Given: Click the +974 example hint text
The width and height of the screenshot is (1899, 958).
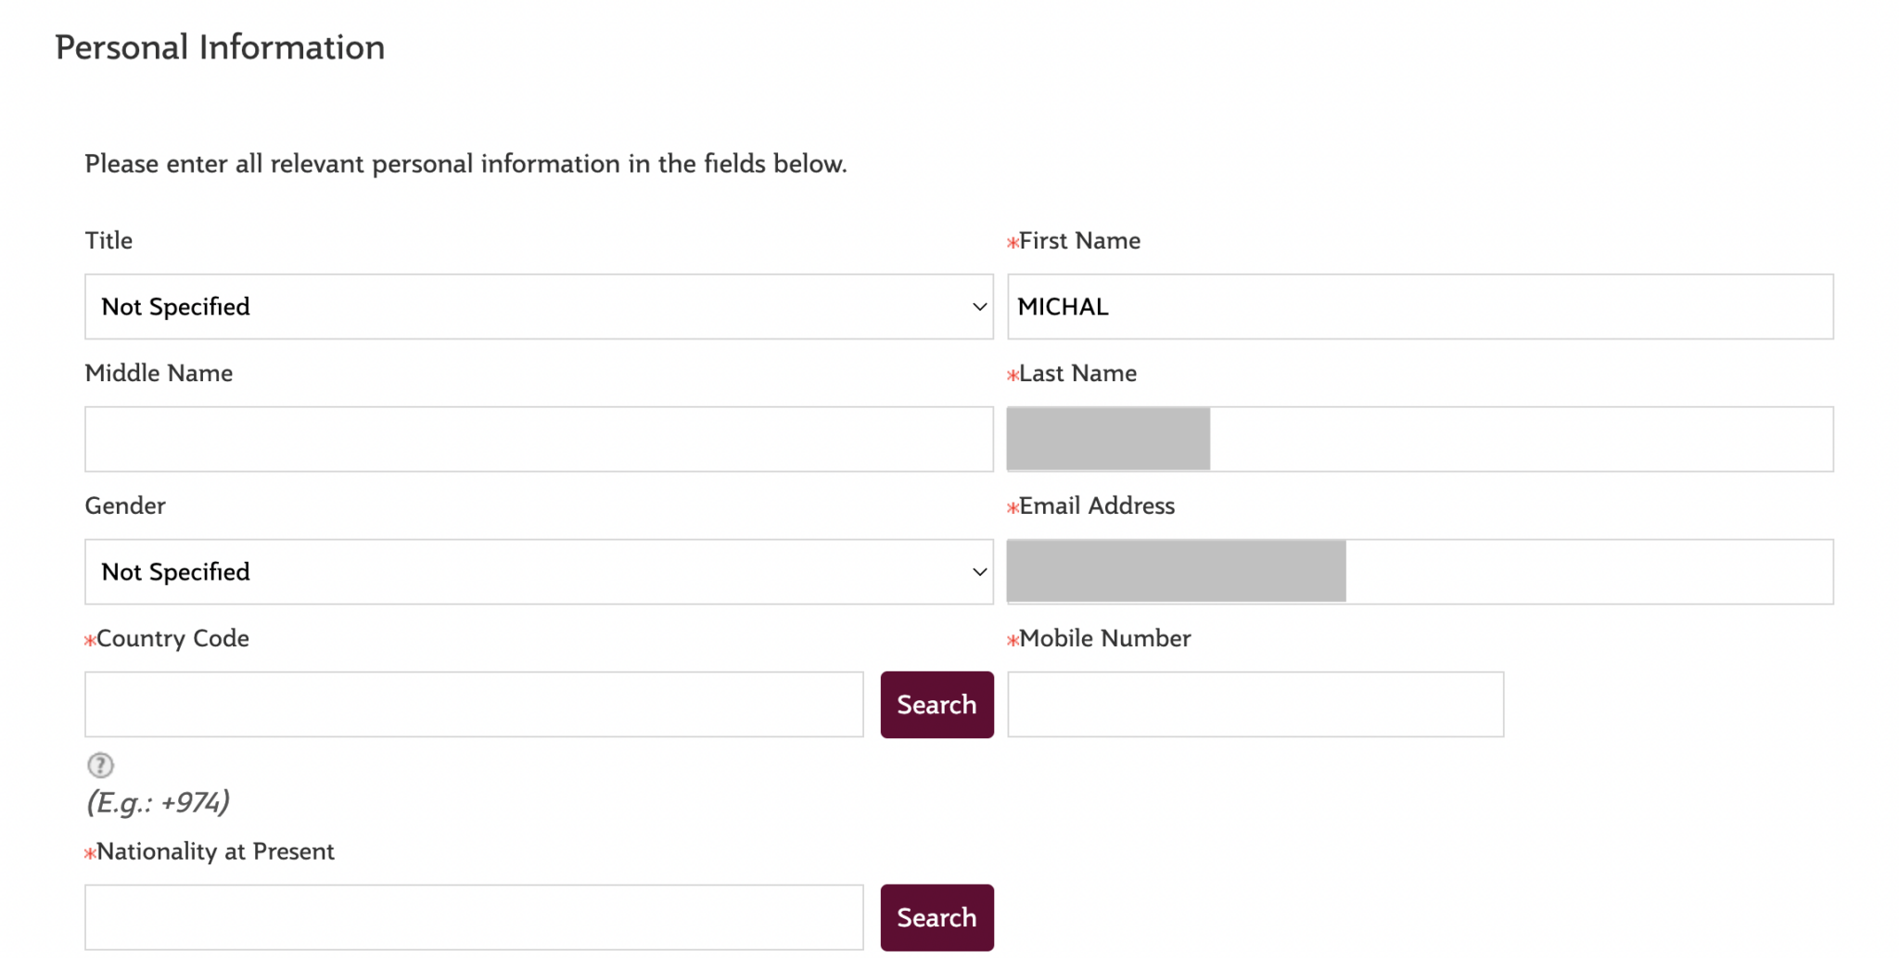Looking at the screenshot, I should [x=158, y=801].
